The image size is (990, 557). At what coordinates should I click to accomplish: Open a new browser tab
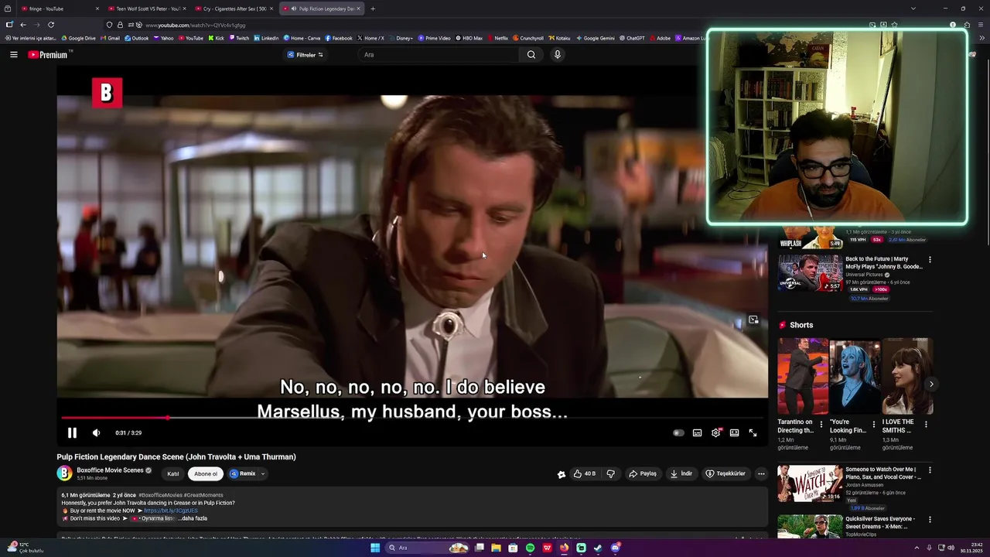(x=373, y=9)
